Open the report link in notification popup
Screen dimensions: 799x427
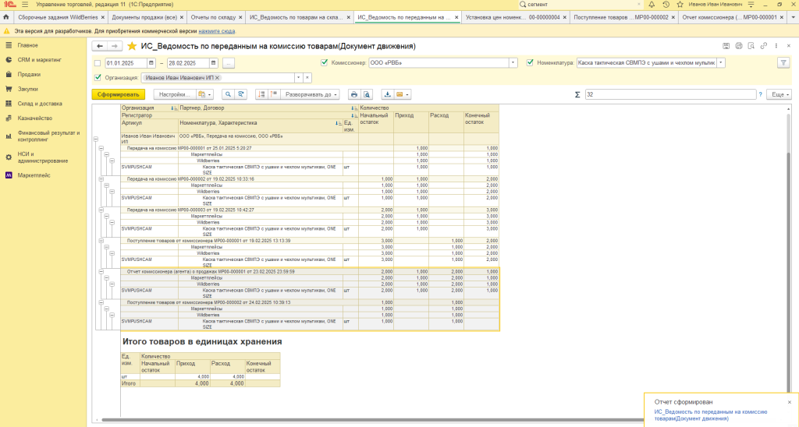coord(711,415)
